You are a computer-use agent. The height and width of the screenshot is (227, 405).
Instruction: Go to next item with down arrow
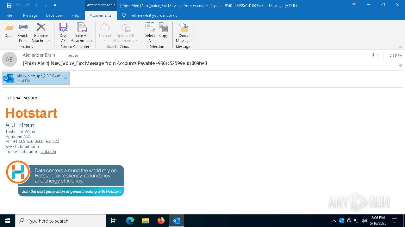(x=46, y=5)
